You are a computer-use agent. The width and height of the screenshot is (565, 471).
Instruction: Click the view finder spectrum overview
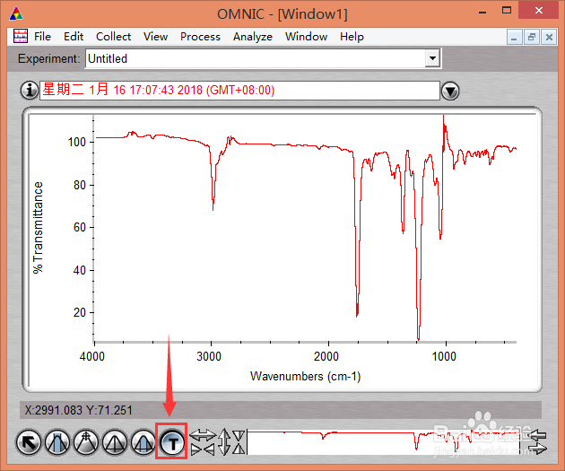click(384, 442)
